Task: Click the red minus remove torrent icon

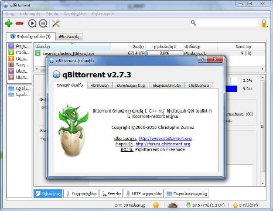Action: click(19, 23)
